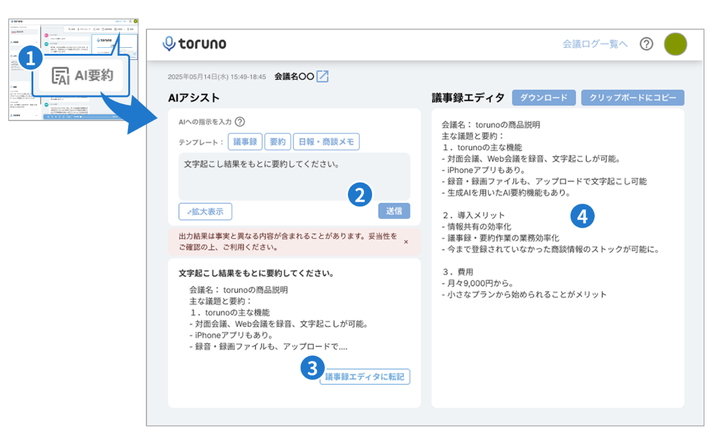Copy minutes via クリップボードにコピー button
726x440 pixels.
[x=632, y=97]
